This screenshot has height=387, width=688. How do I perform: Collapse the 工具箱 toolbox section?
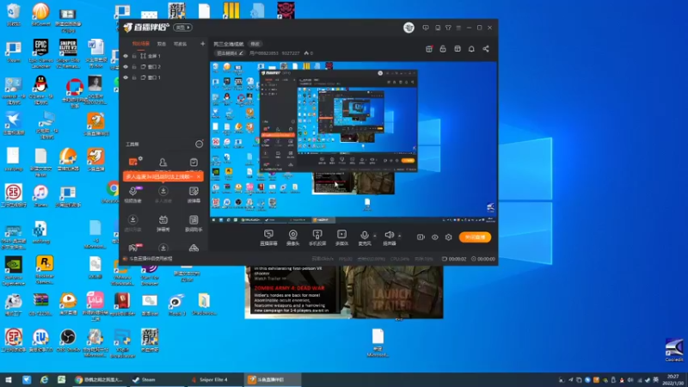[199, 144]
